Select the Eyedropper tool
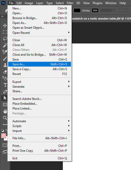 click(5, 52)
